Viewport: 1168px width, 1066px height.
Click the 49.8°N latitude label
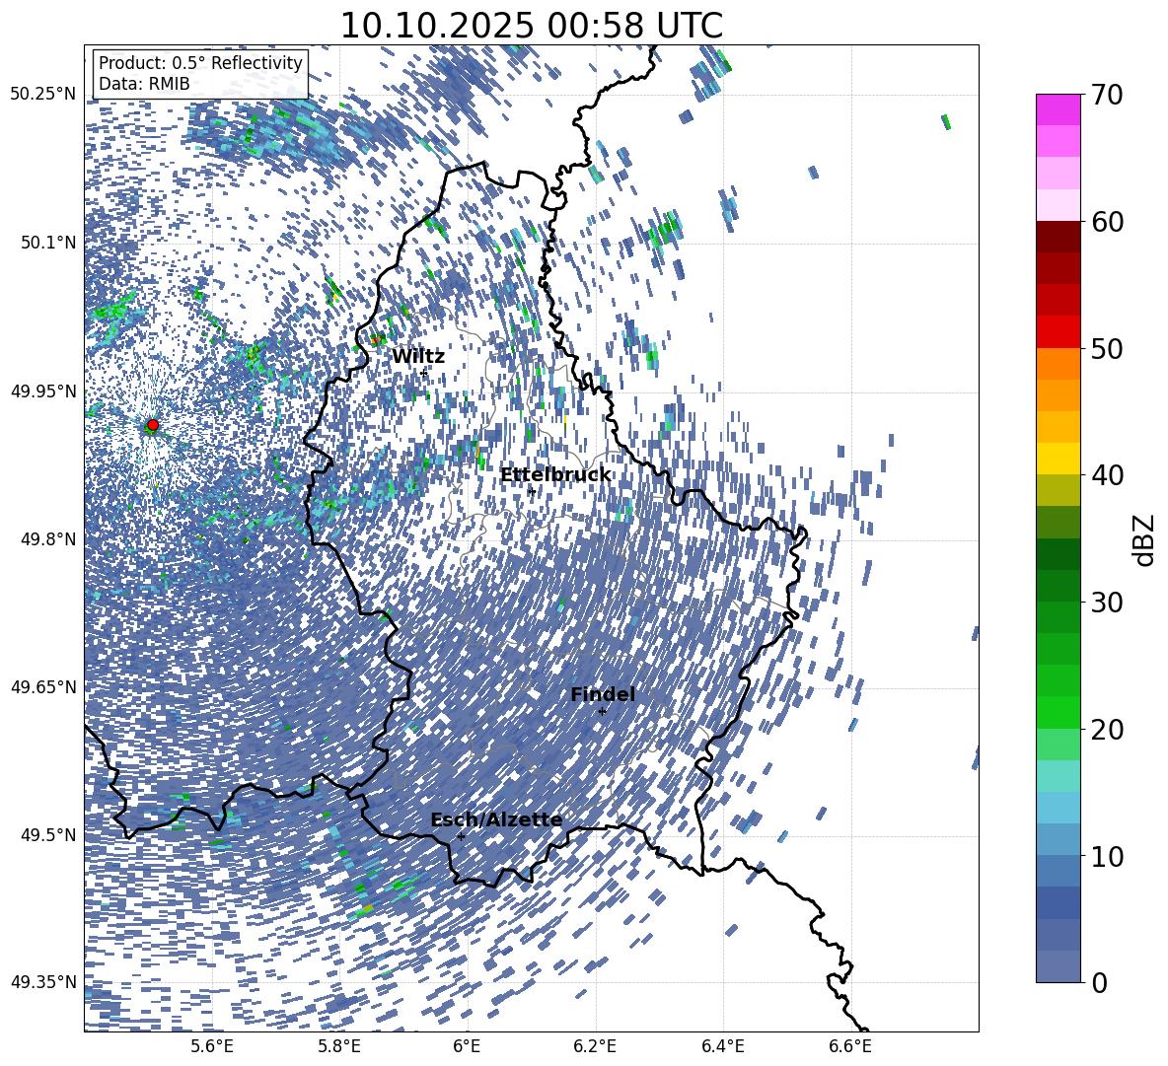point(48,539)
